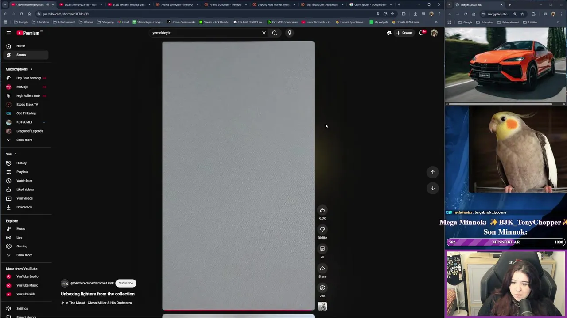The height and width of the screenshot is (318, 567).
Task: Open the Short's comments
Action: click(322, 249)
